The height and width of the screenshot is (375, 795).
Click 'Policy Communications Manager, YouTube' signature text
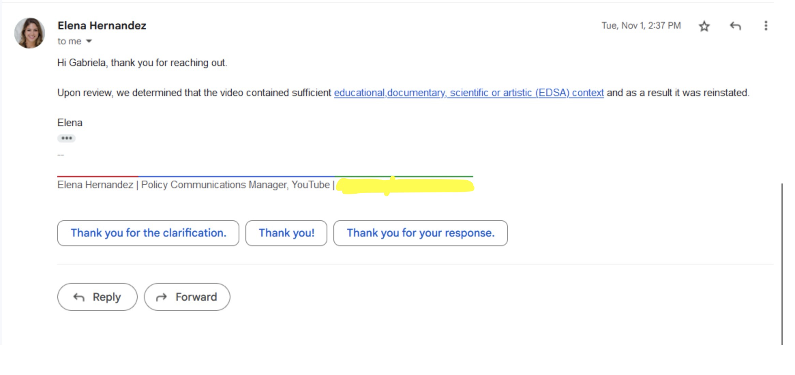pyautogui.click(x=235, y=185)
